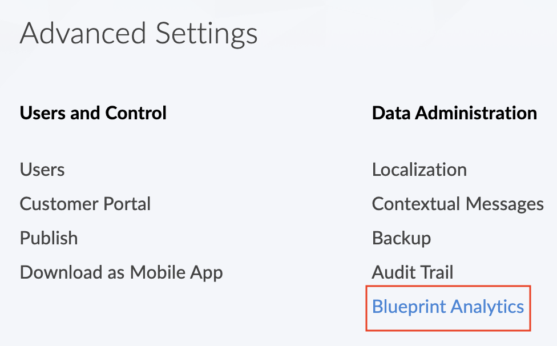Viewport: 557px width, 346px height.
Task: Open Download as Mobile App
Action: click(x=121, y=272)
